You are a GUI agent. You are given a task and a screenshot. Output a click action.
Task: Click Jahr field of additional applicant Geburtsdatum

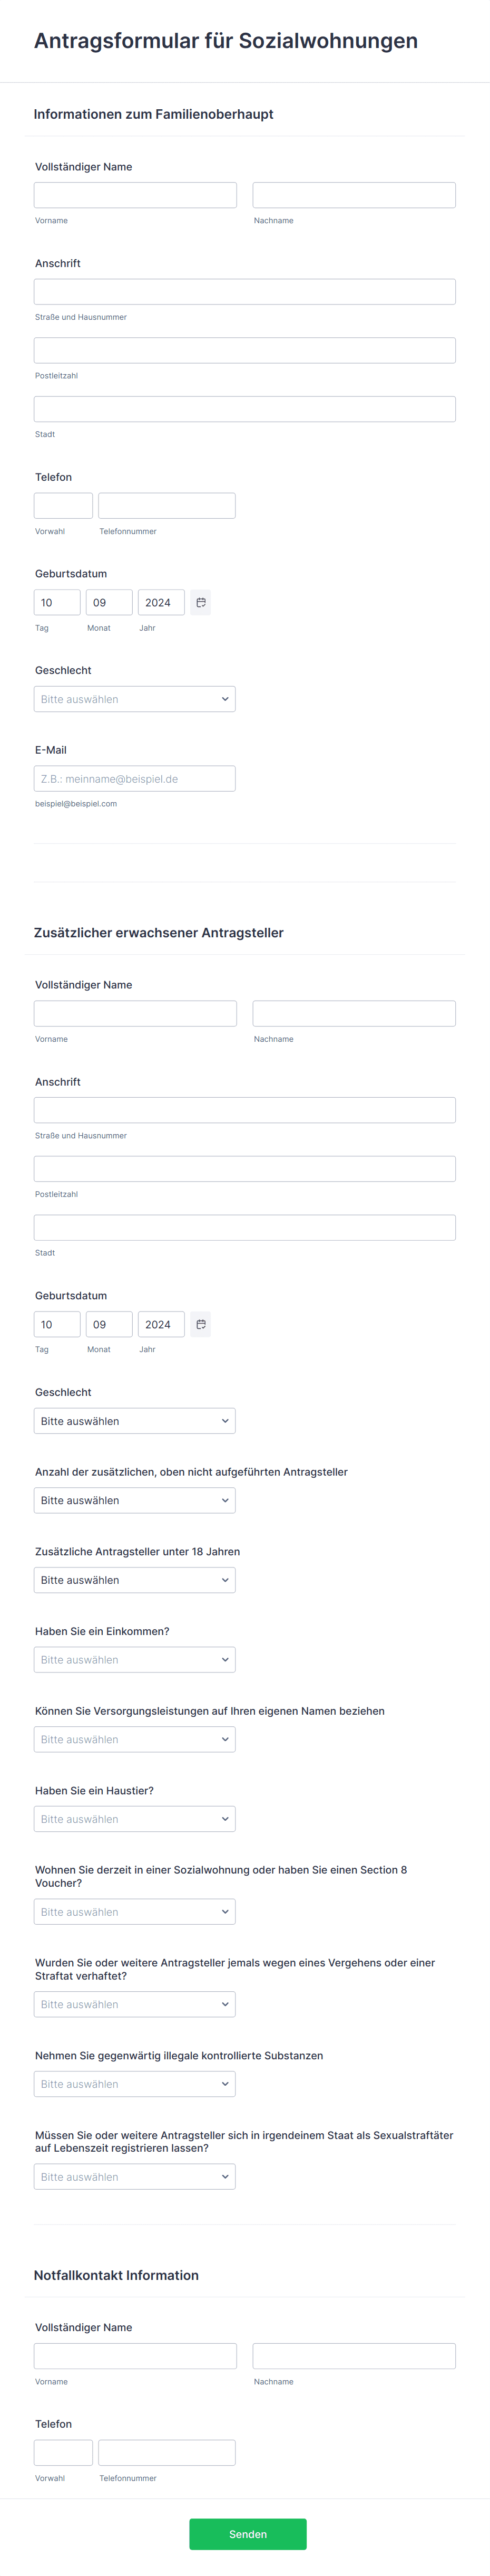(161, 1324)
